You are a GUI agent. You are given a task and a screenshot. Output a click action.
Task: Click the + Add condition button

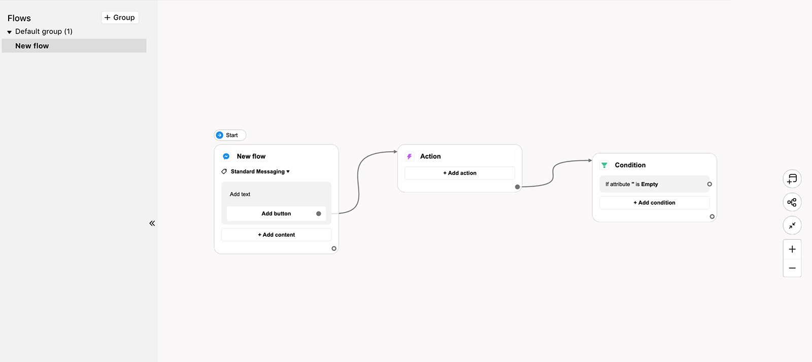click(654, 203)
